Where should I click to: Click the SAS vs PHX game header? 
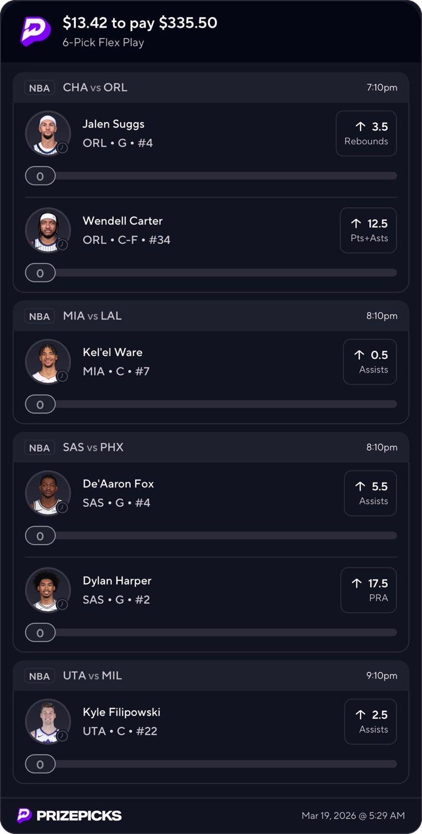tap(93, 447)
